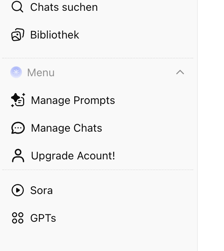
Task: Click the dotted divider above Menu
Action: [x=98, y=58]
